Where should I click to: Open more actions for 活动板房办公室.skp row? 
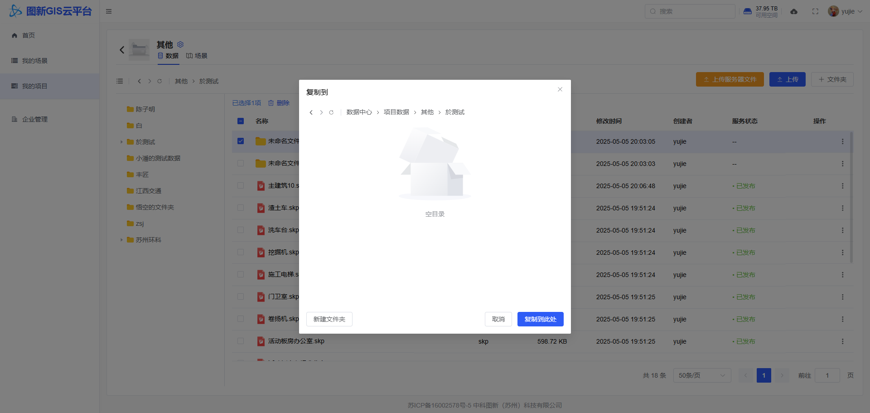[843, 341]
